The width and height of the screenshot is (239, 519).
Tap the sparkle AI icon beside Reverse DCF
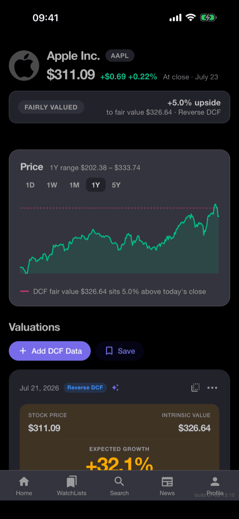pos(115,388)
